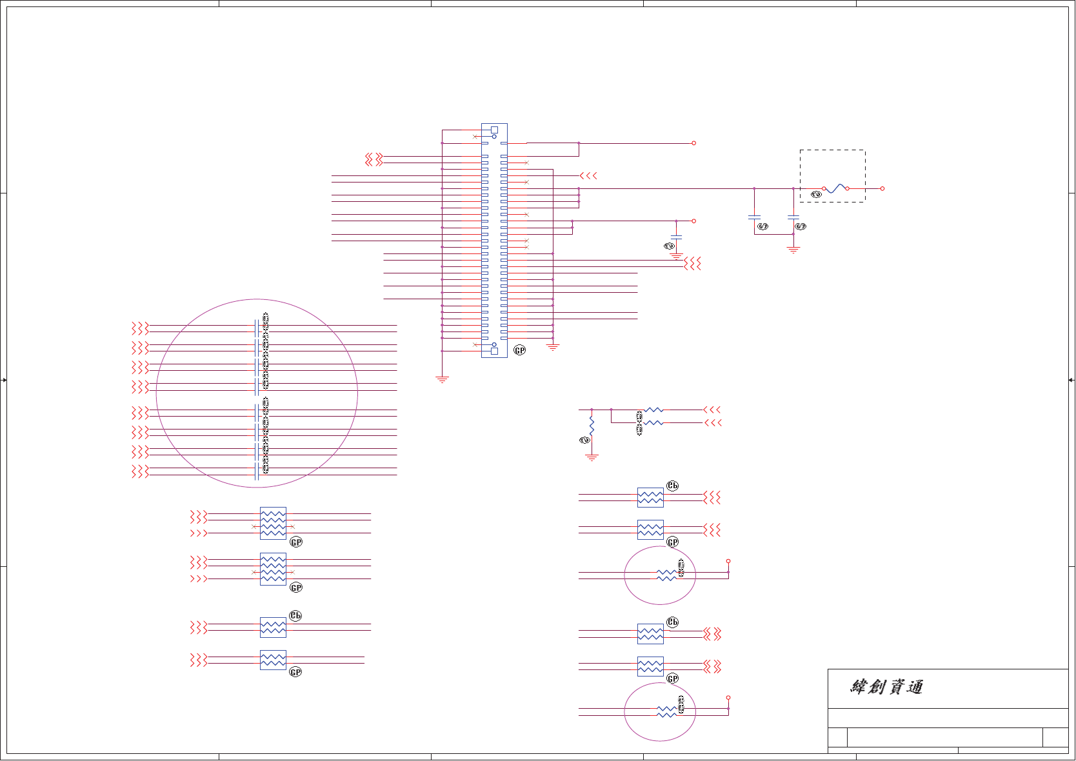Select the right capacitor of the fuse-line pair

tap(793, 217)
